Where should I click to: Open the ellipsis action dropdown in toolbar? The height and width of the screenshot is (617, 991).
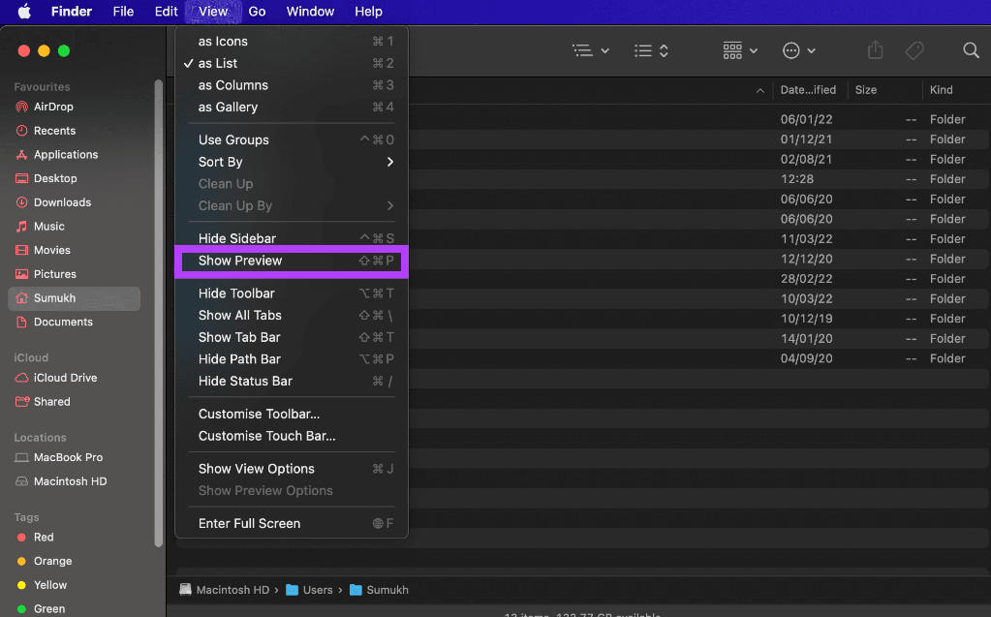pos(799,50)
